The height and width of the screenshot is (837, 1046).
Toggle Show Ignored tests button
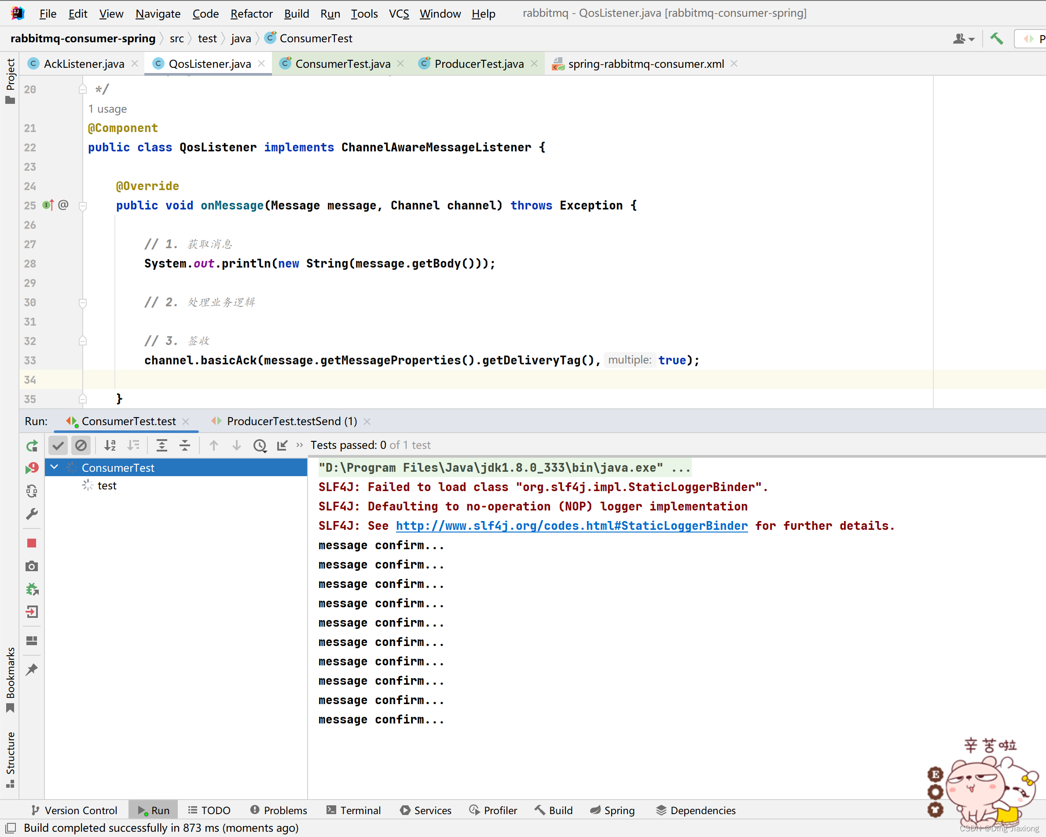point(81,445)
